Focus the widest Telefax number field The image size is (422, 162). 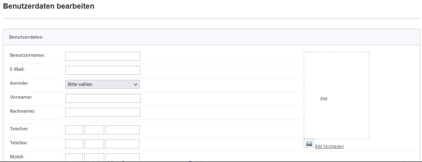click(122, 144)
